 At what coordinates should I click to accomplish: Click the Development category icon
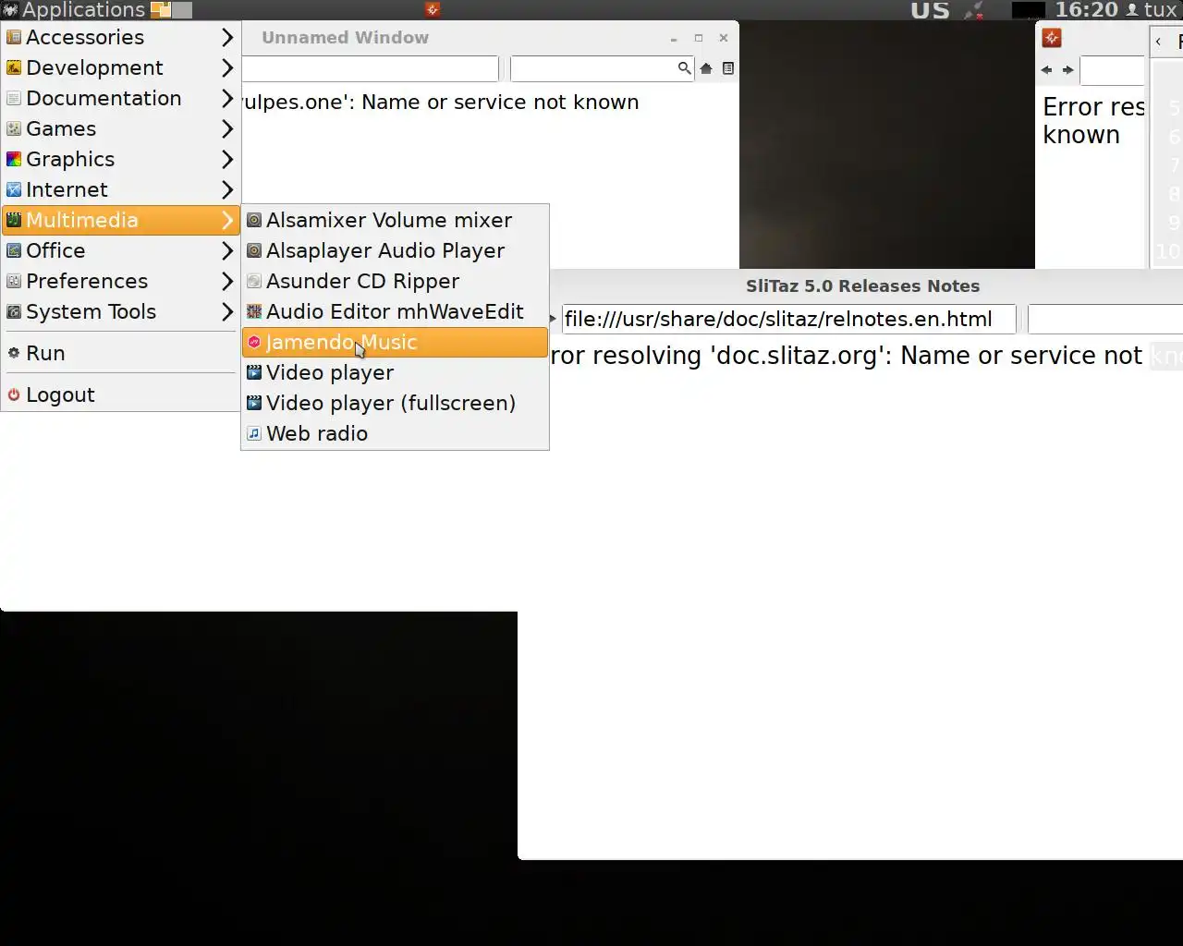[x=14, y=68]
